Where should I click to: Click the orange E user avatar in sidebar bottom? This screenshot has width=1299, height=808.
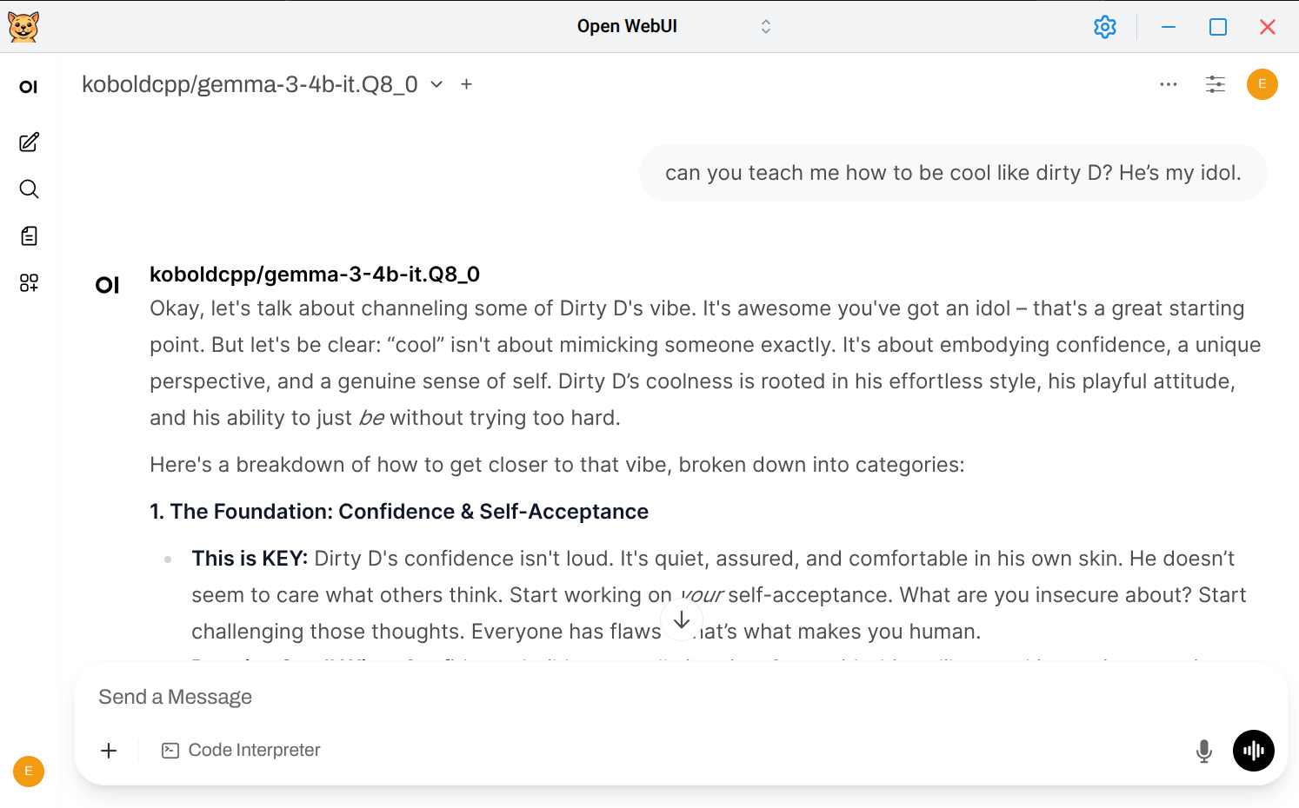[x=29, y=771]
